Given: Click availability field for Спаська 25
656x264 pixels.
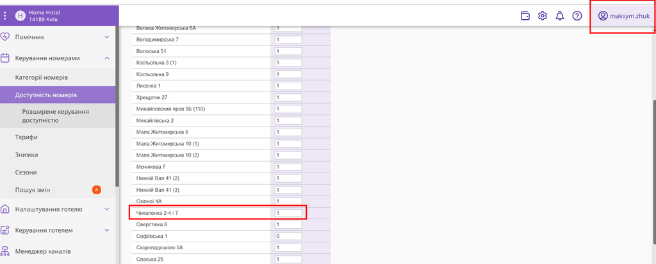Looking at the screenshot, I should click(288, 260).
